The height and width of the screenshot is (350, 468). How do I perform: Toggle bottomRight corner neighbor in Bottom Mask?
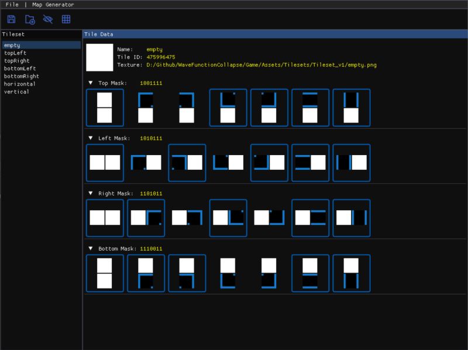coord(269,273)
